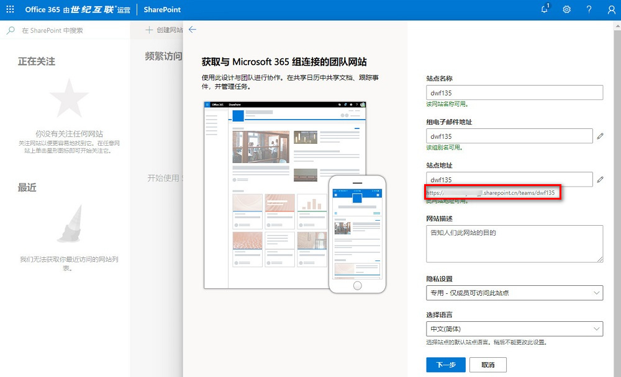Click the 该网站名称可用 status text
Viewport: 621px width, 377px height.
(447, 104)
